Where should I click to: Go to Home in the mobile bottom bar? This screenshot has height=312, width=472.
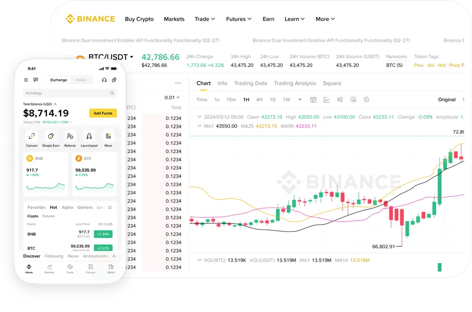(29, 269)
